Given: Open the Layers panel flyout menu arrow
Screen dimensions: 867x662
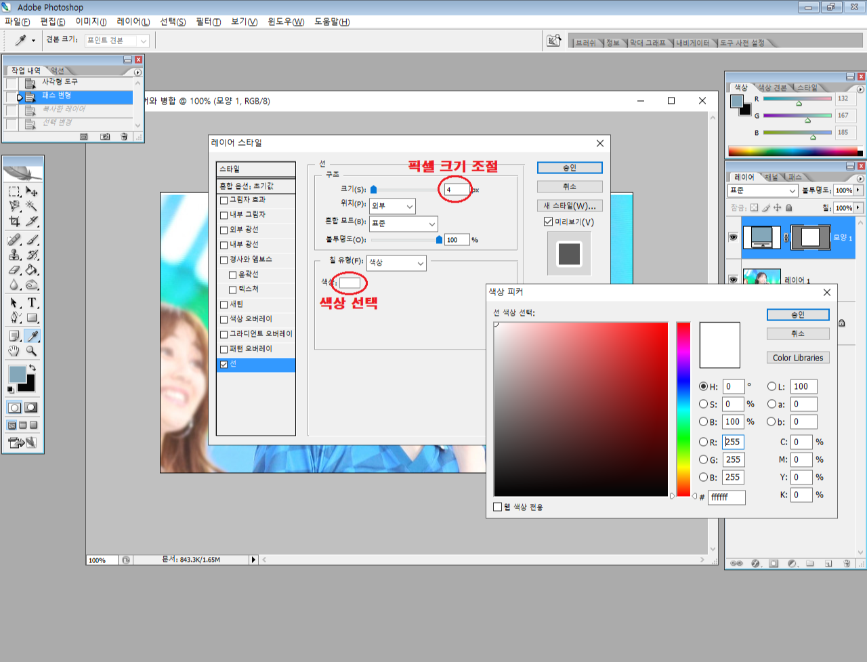Looking at the screenshot, I should click(x=860, y=178).
